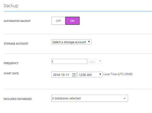
Task: Click the Local Time (UTC-05:00) text
Action: click(x=118, y=74)
